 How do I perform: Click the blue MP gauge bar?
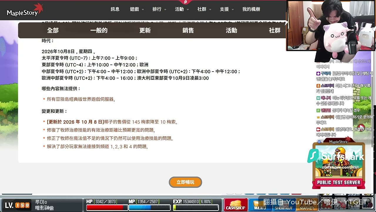[x=150, y=208]
